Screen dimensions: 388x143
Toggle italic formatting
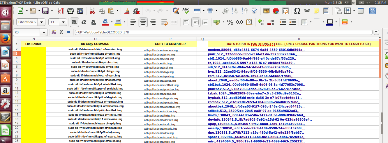(84, 22)
